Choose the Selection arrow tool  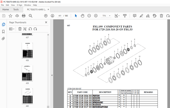click(76, 16)
